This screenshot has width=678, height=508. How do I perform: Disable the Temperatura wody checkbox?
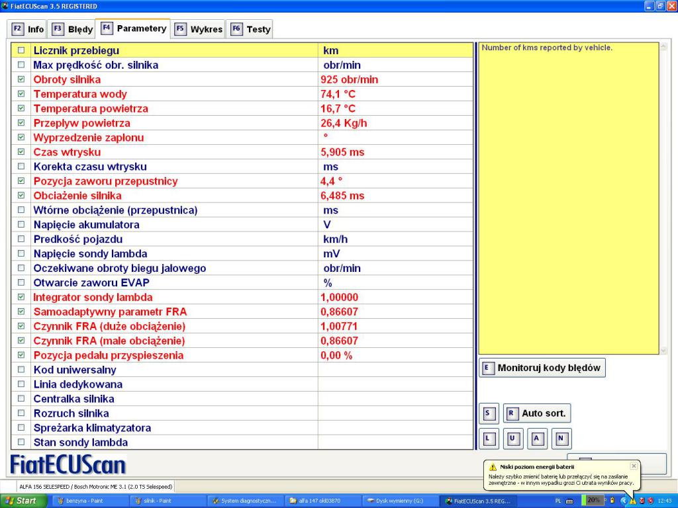[x=21, y=94]
